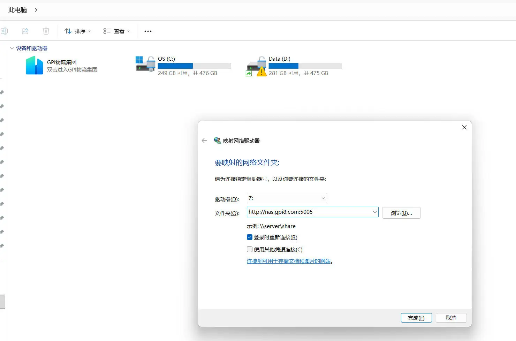The width and height of the screenshot is (516, 341).
Task: Select the Data (D:) drive icon
Action: tap(257, 66)
